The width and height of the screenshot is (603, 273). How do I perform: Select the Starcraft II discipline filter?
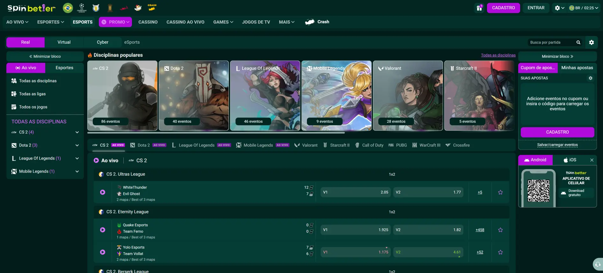336,145
